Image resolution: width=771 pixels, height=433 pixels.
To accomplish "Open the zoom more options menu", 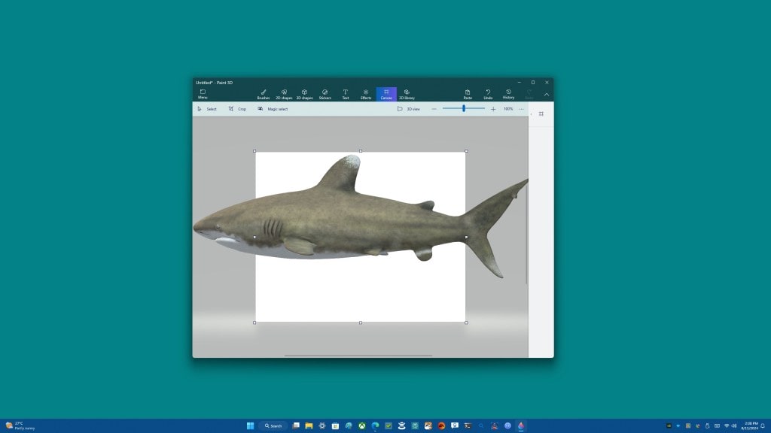I will pos(521,109).
